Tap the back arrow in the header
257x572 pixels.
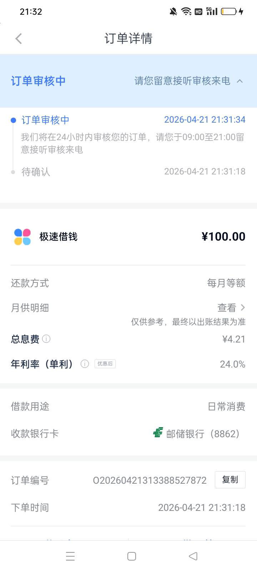click(x=19, y=39)
